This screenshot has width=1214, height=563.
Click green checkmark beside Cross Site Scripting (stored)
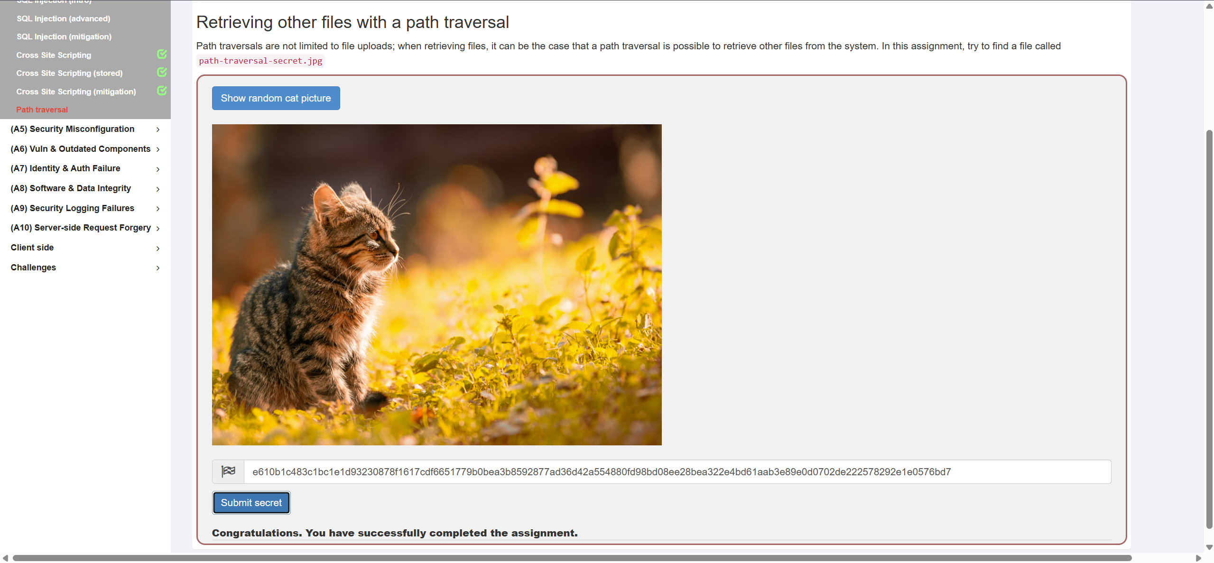(x=162, y=72)
